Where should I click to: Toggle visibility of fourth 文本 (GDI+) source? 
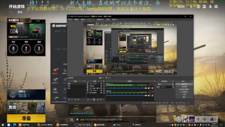(101, 90)
